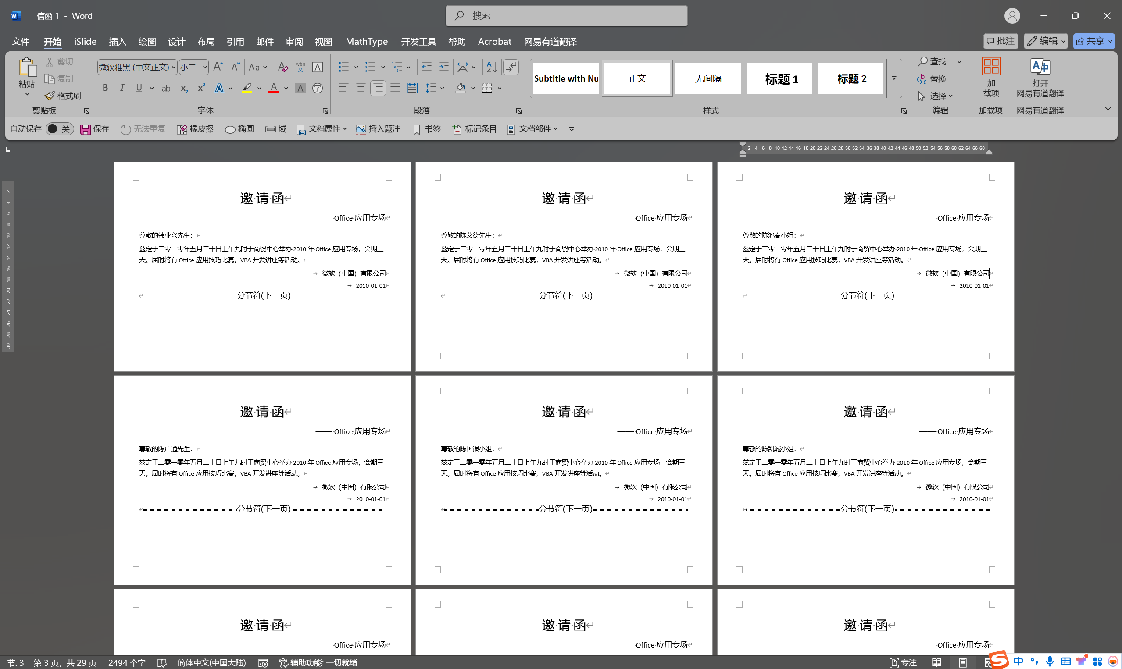Toggle the AutoSave (自动保存) switch
This screenshot has width=1122, height=669.
pyautogui.click(x=59, y=129)
